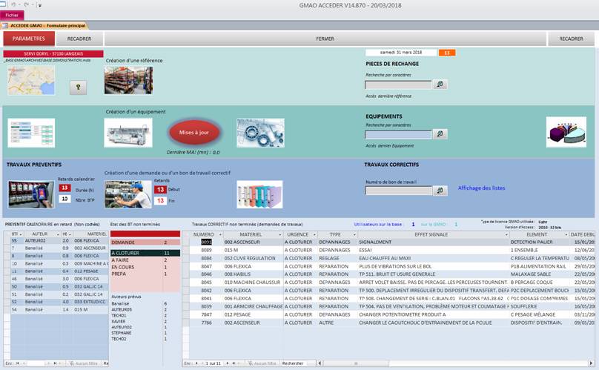The height and width of the screenshot is (370, 599).
Task: Click the work order number 8047 cell
Action: (x=206, y=266)
